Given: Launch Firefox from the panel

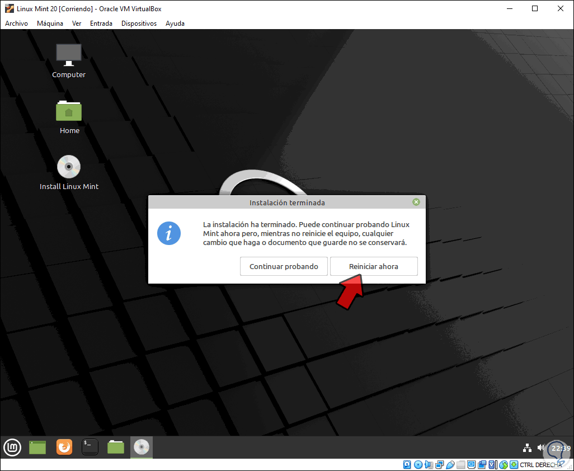Looking at the screenshot, I should coord(64,447).
